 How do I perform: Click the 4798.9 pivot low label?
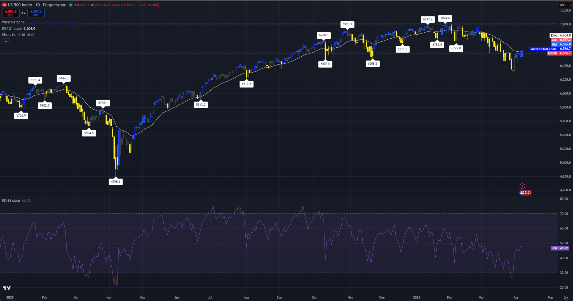click(x=116, y=182)
